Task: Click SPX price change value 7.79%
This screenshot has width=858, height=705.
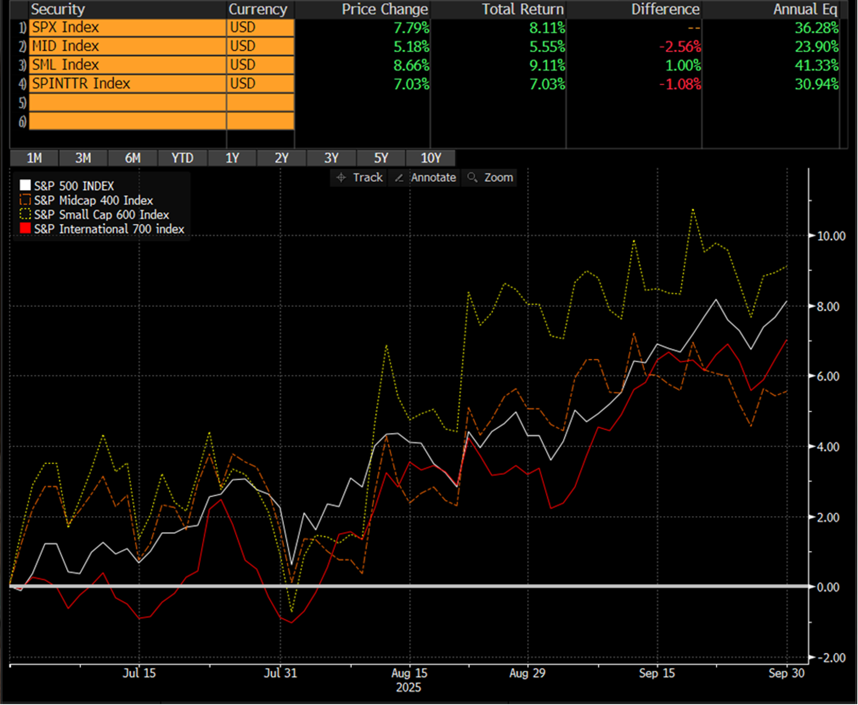Action: point(411,28)
